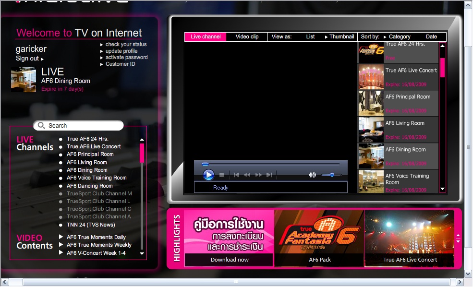Click browser vertical scrollbar down arrow
The height and width of the screenshot is (287, 473).
tap(468, 274)
